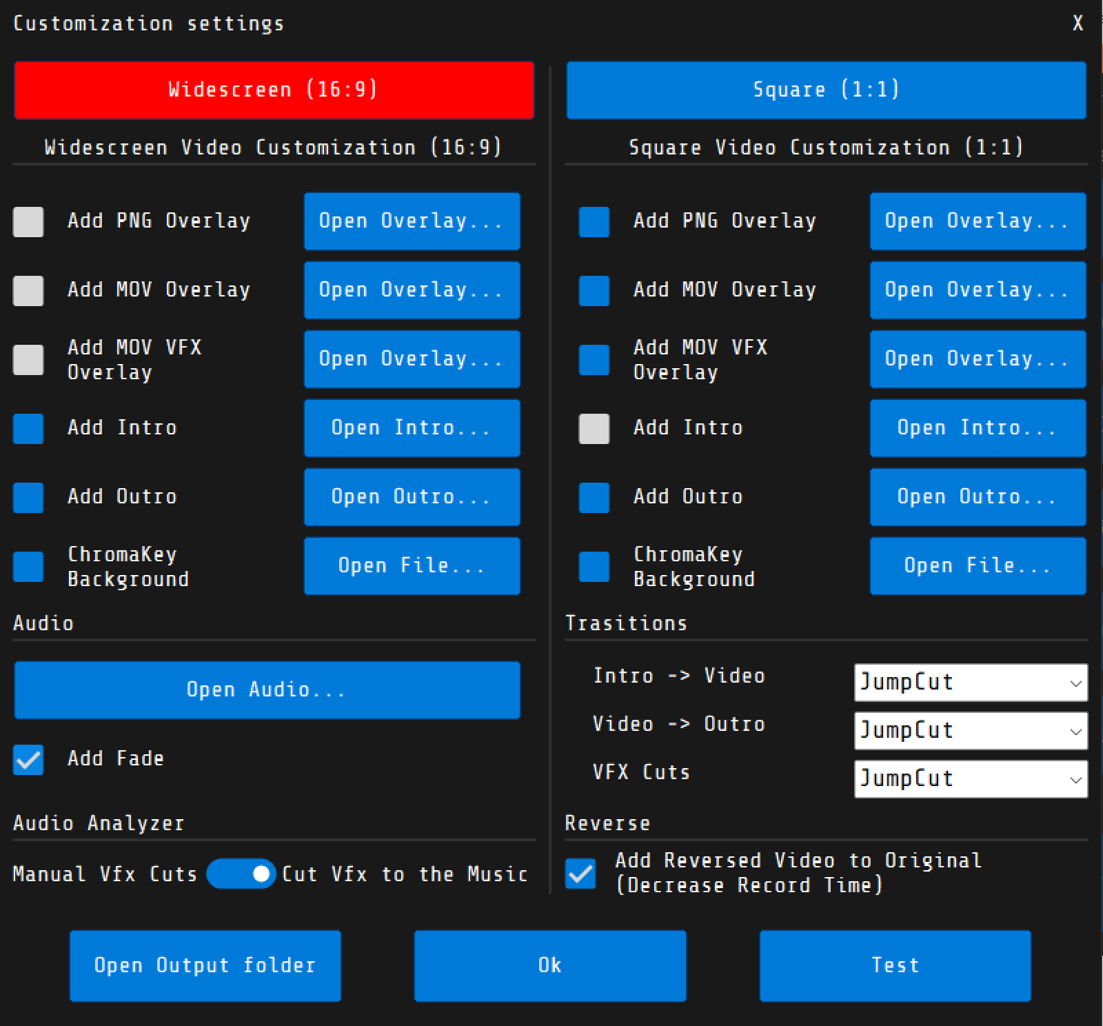The height and width of the screenshot is (1026, 1103).
Task: Click the Open Audio button
Action: pyautogui.click(x=267, y=690)
